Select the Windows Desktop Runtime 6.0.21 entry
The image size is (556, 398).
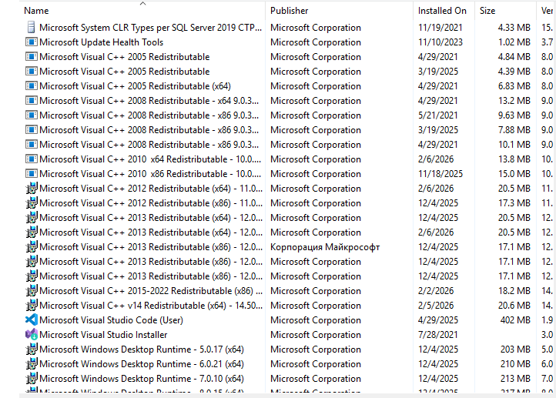tap(142, 364)
